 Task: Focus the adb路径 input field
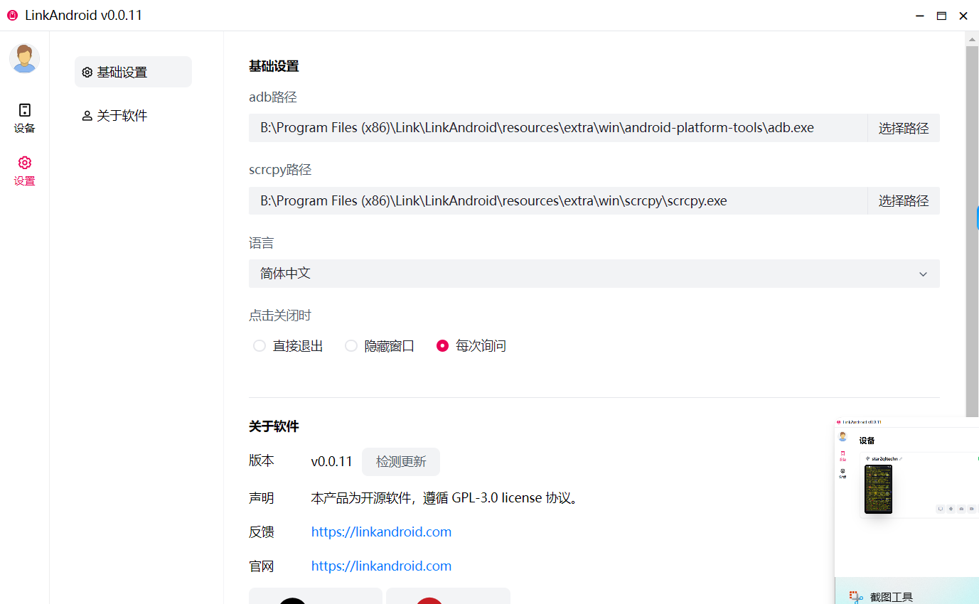558,128
